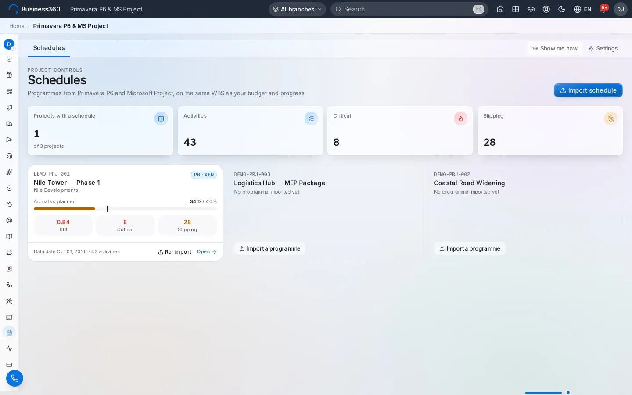Open Settings for schedules
This screenshot has width=632, height=395.
click(x=603, y=48)
